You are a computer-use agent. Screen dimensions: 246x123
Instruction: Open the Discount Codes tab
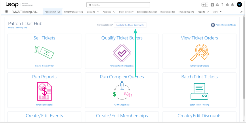pyautogui.click(x=167, y=12)
